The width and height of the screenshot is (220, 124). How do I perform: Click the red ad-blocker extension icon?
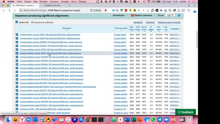pos(126,10)
